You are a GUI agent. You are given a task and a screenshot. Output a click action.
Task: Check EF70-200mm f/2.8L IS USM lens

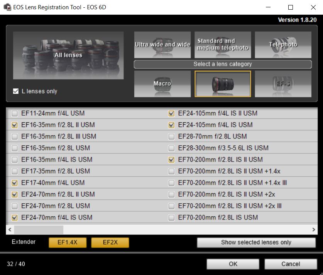pos(171,218)
